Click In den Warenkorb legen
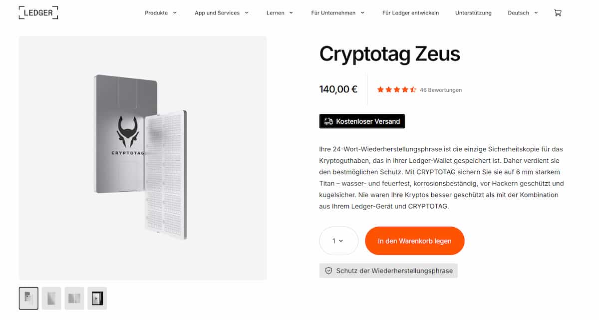The width and height of the screenshot is (599, 320). 415,241
